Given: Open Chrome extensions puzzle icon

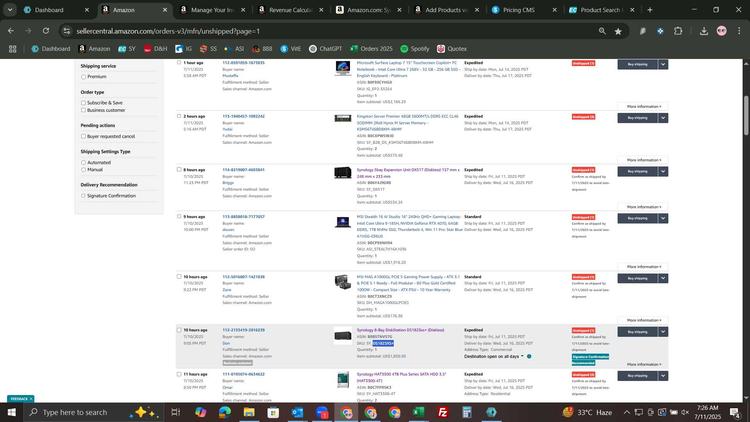Looking at the screenshot, I should coord(678,31).
